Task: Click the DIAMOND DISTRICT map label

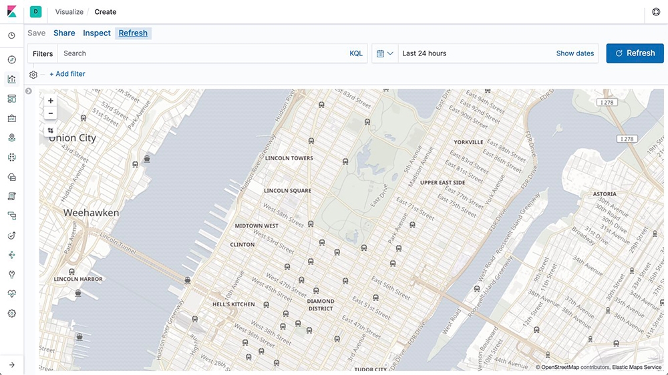Action: click(x=321, y=305)
